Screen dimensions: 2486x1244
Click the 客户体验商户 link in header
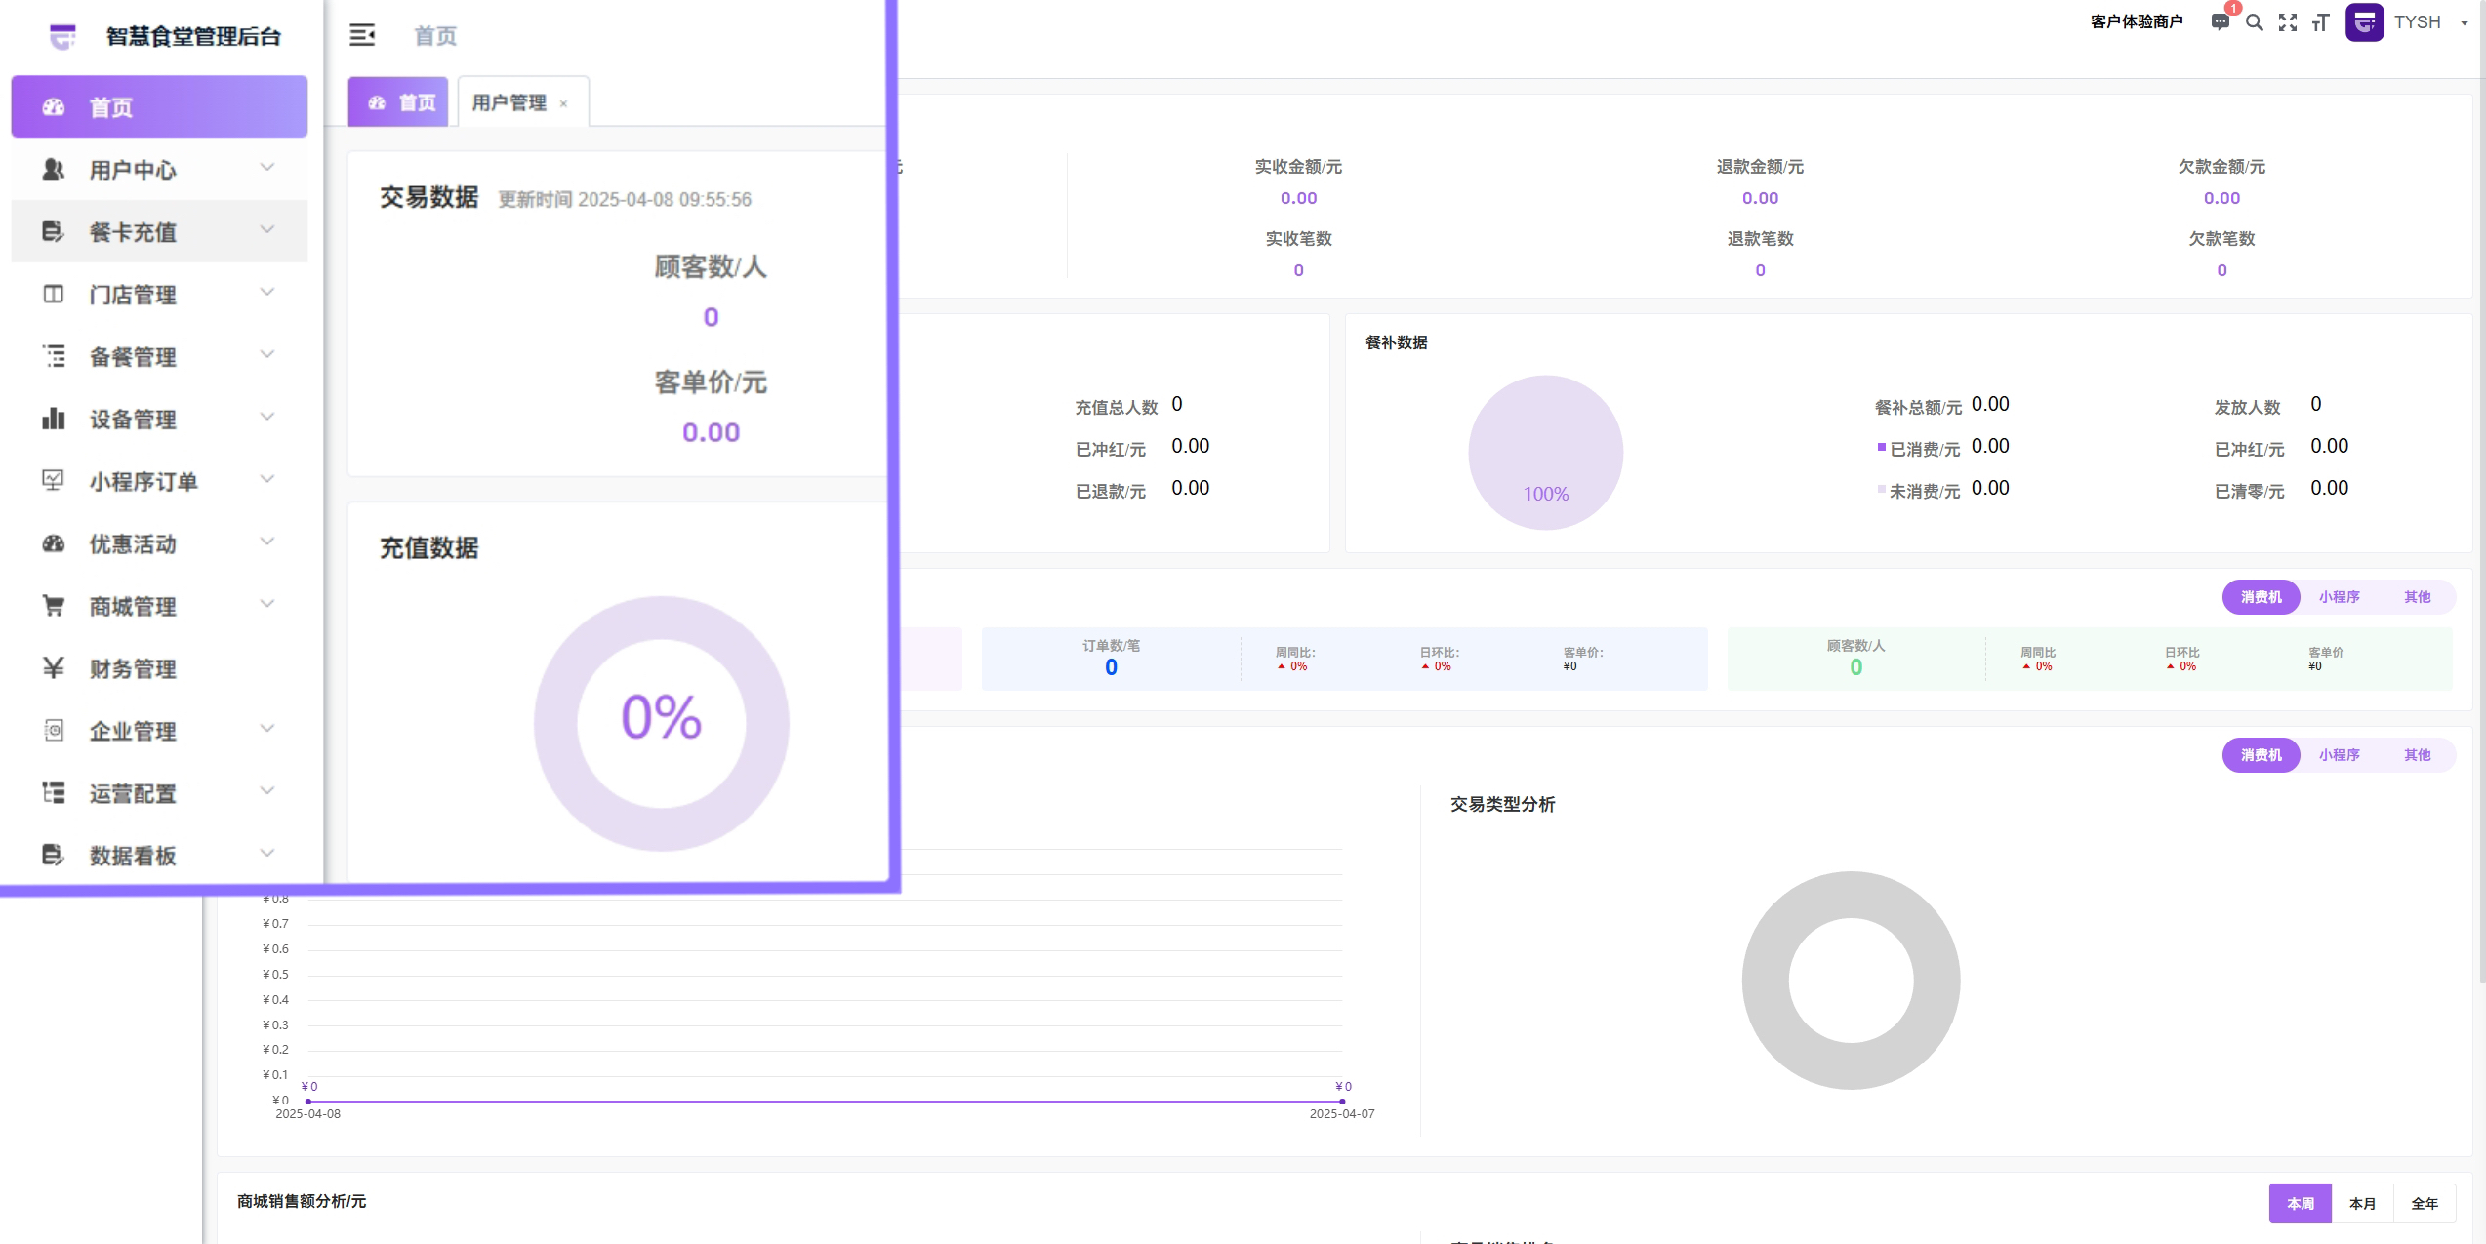tap(2136, 21)
